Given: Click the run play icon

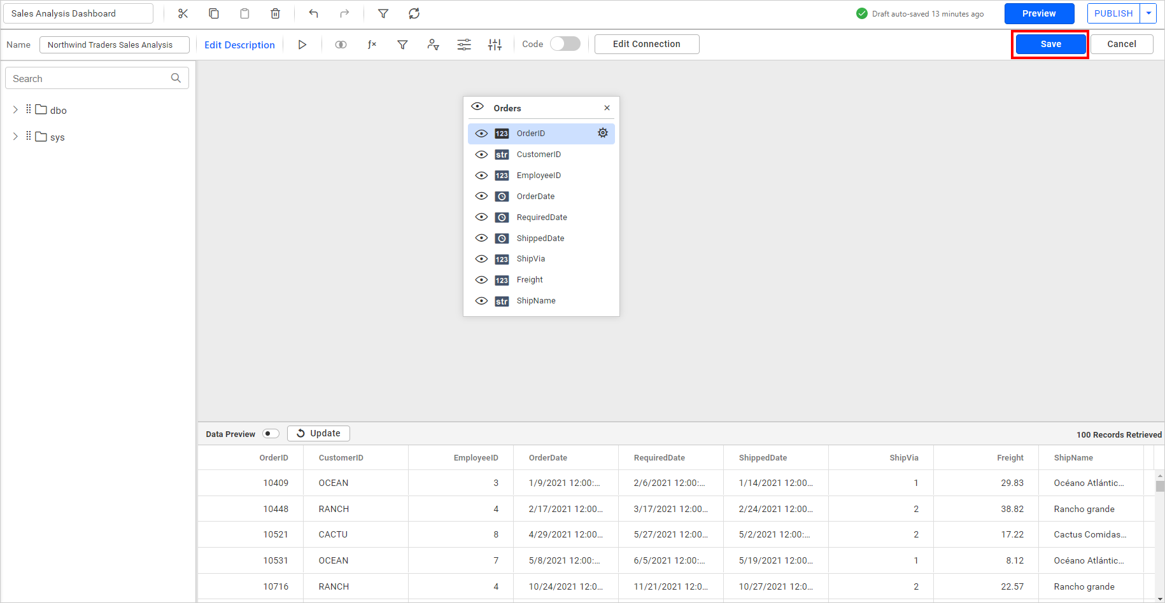Looking at the screenshot, I should click(302, 45).
